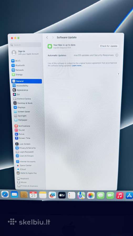Open Messages from the Dock
Viewport: 133px width, 236px height.
pos(101,196)
